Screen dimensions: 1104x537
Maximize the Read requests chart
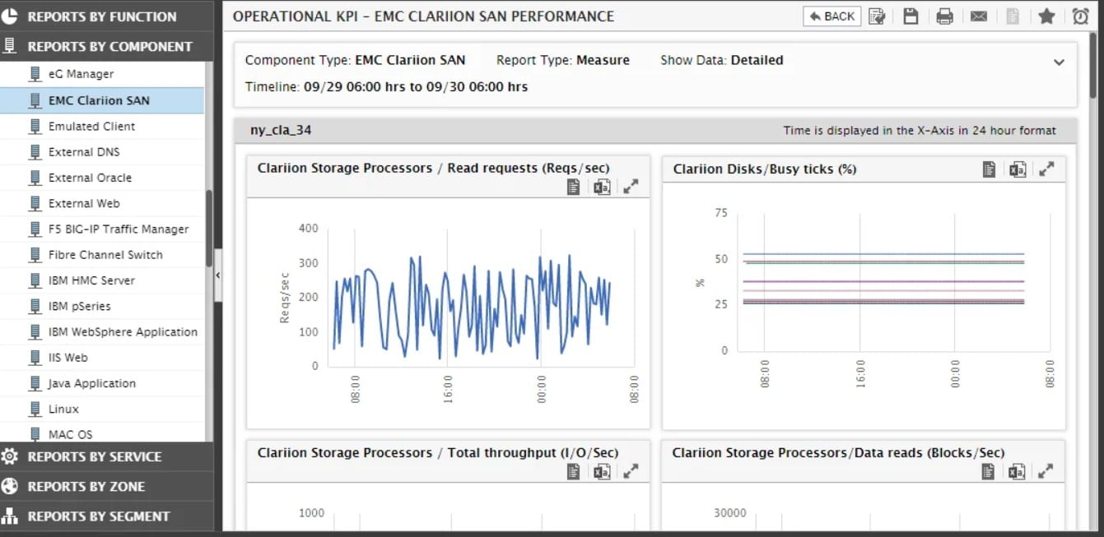631,187
